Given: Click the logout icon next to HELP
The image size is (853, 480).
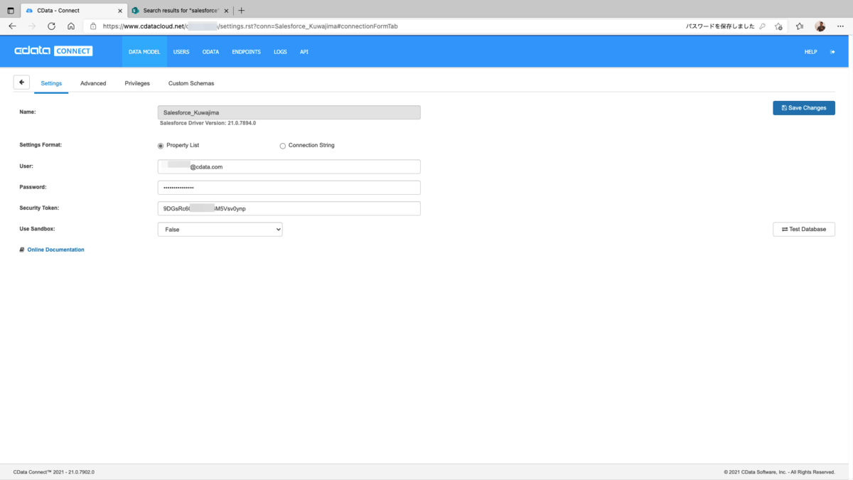Looking at the screenshot, I should pos(832,52).
